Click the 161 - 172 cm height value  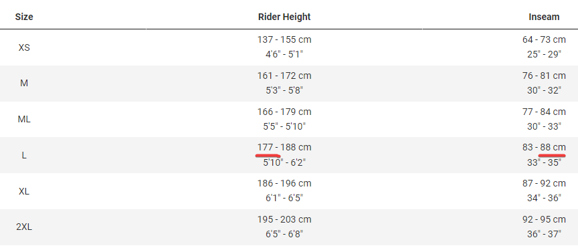[x=284, y=76]
